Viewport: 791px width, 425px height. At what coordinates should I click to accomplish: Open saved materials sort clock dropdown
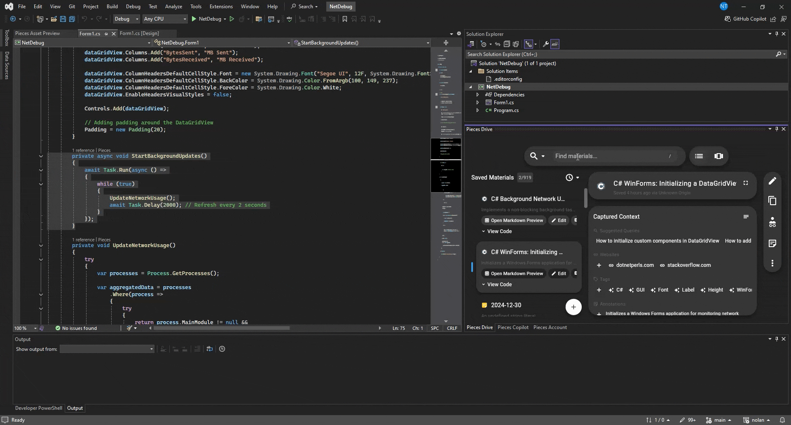point(573,177)
